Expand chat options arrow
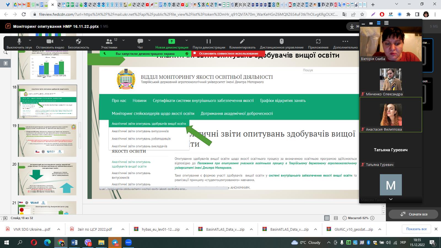 click(149, 40)
